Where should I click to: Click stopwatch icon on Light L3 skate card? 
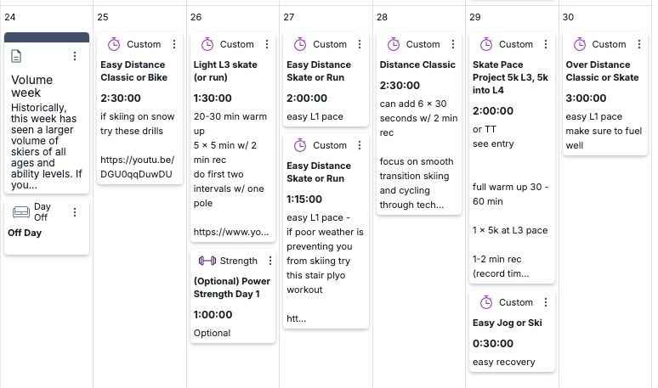coord(207,44)
